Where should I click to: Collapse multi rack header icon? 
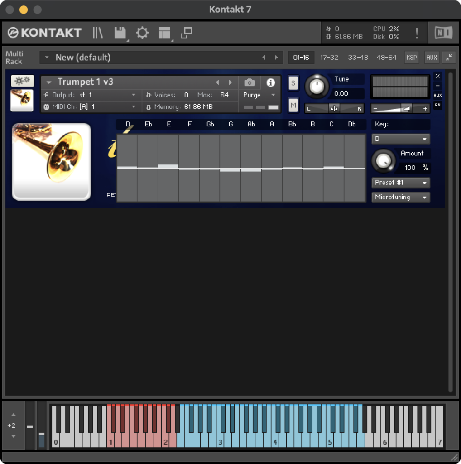[449, 58]
